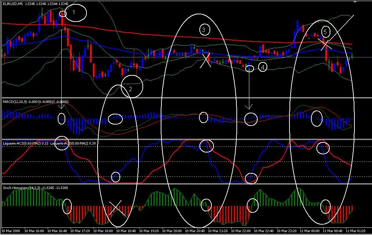Click the 10 Mar 16:40 time label
The height and width of the screenshot is (235, 372).
(57, 231)
